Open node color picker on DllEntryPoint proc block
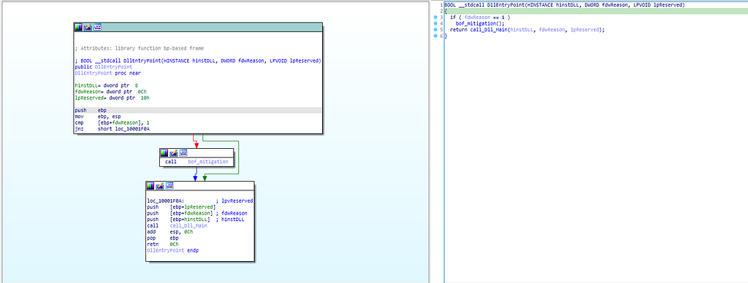This screenshot has height=283, width=748. coord(79,28)
